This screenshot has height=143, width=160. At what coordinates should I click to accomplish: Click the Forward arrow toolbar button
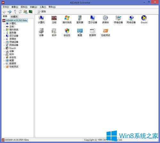click(x=10, y=12)
